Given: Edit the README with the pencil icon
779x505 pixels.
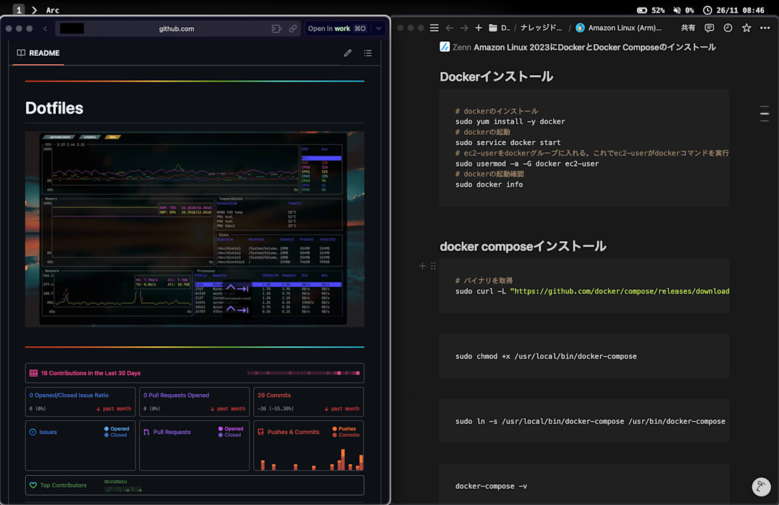Looking at the screenshot, I should point(348,53).
